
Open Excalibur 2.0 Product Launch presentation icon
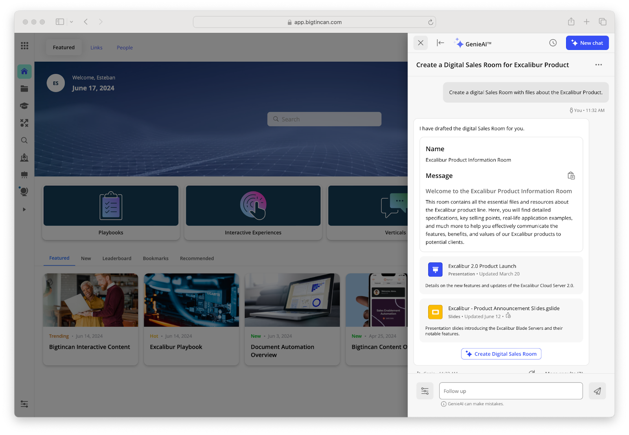[x=435, y=270]
